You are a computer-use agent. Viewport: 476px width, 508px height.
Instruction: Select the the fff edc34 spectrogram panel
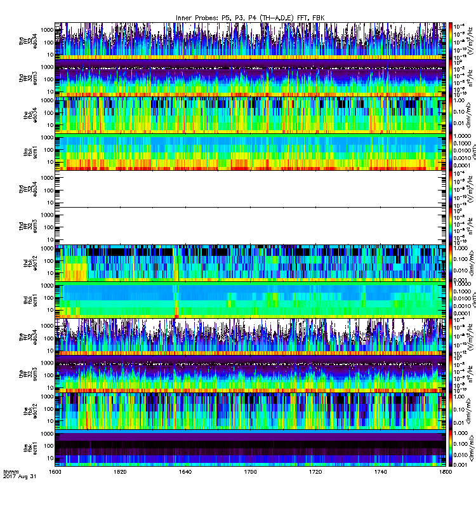coord(250,337)
